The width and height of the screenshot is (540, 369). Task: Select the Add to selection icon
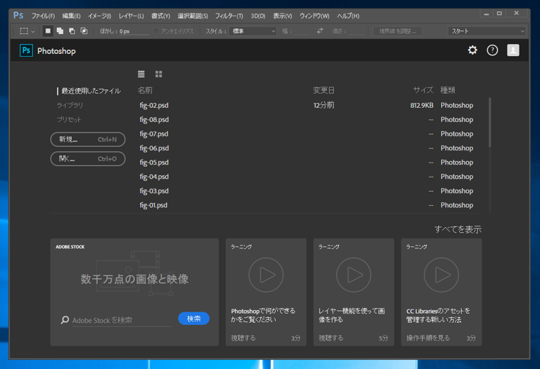point(60,31)
